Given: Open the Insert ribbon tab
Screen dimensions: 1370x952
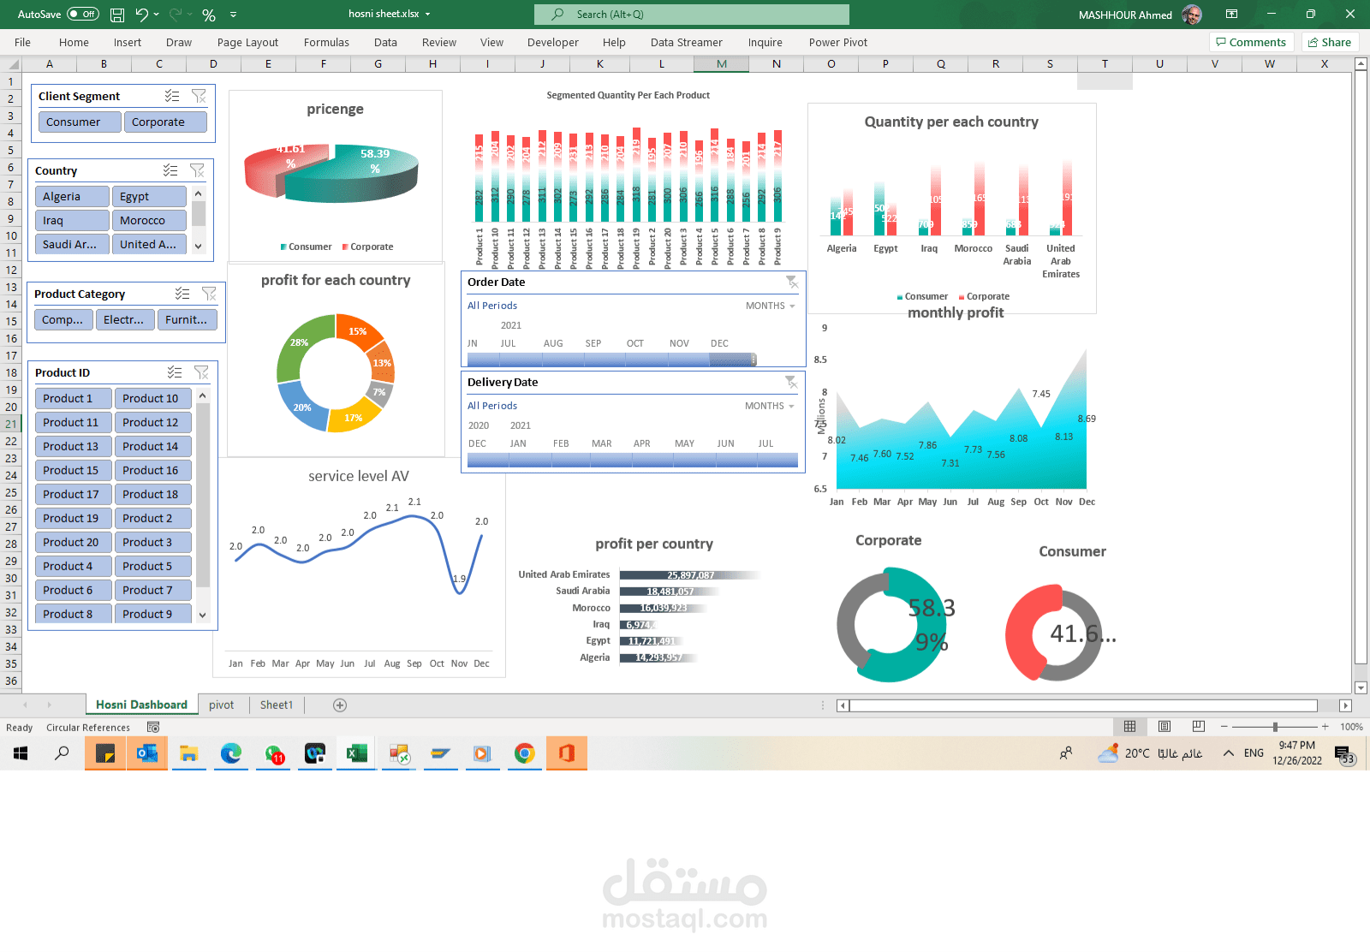Looking at the screenshot, I should [x=128, y=42].
